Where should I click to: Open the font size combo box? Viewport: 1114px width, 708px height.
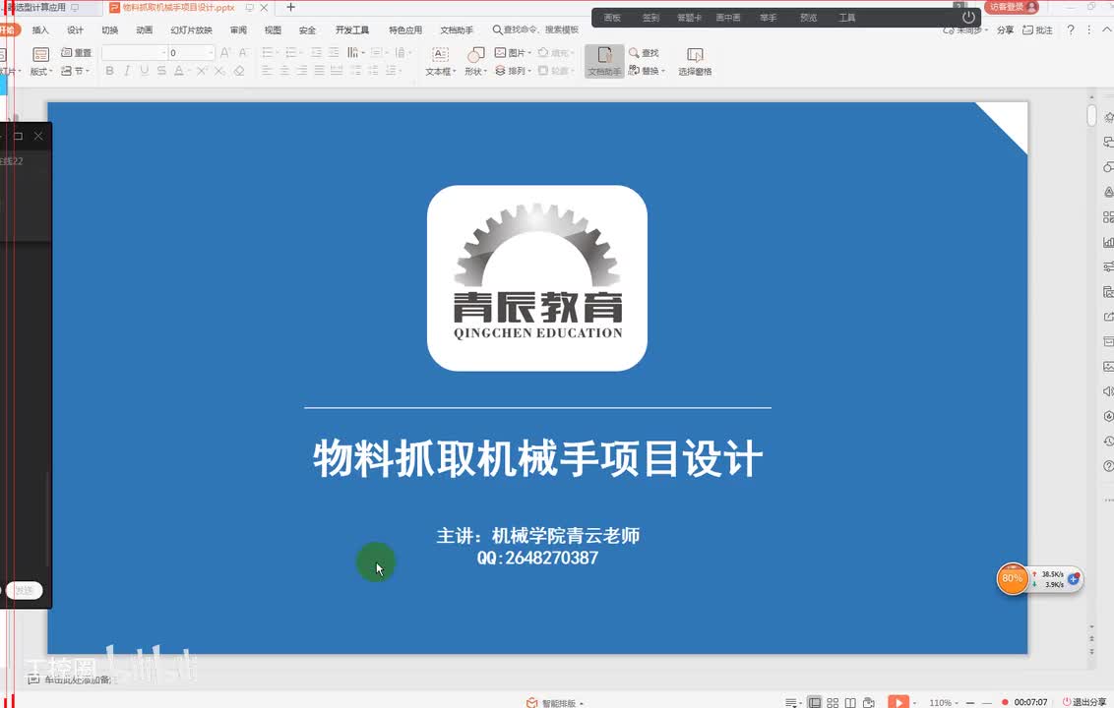point(191,52)
